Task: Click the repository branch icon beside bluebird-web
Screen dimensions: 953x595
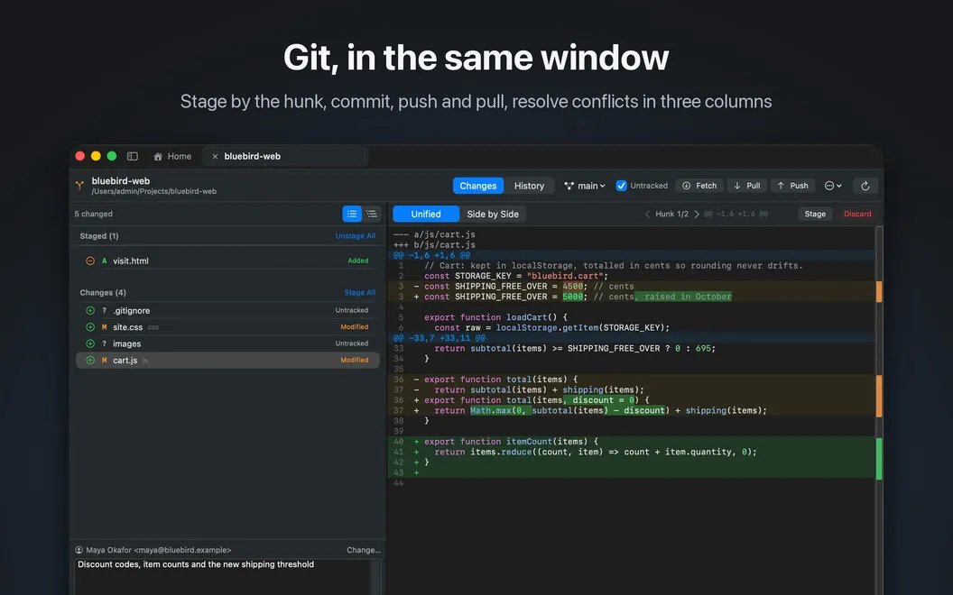Action: tap(79, 185)
